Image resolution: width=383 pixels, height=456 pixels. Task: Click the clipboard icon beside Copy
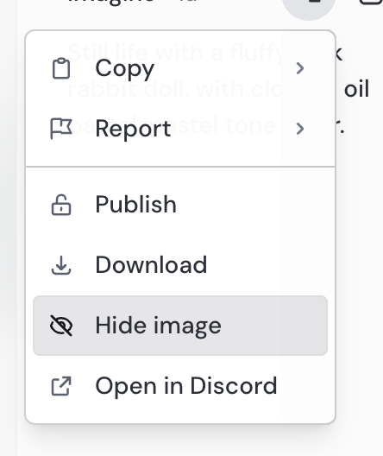61,68
